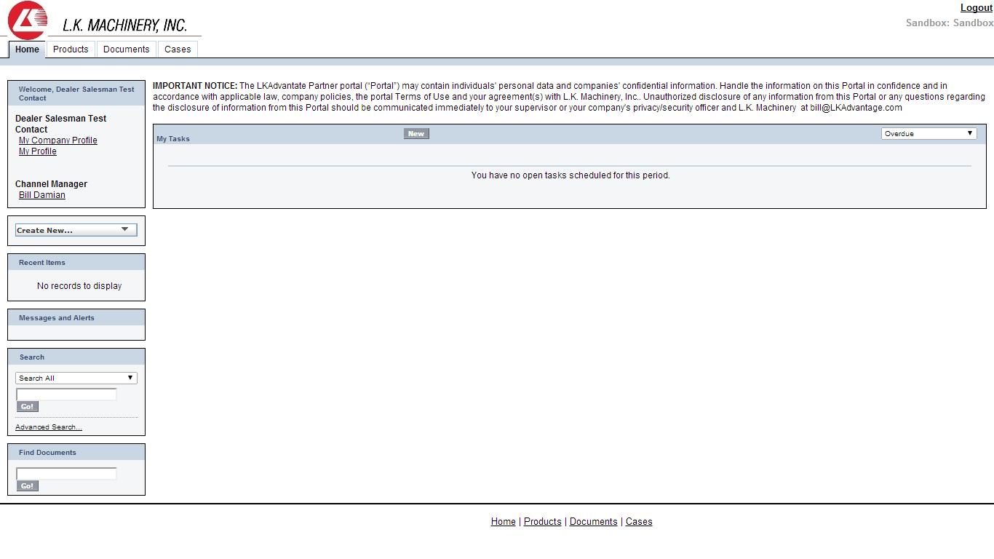This screenshot has width=994, height=559.
Task: Open the My Profile link
Action: tap(38, 151)
